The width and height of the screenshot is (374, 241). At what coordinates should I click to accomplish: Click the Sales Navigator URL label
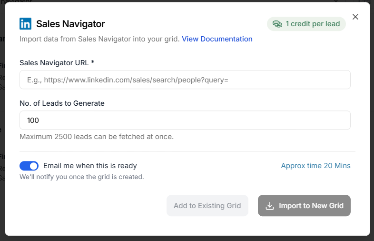click(57, 63)
